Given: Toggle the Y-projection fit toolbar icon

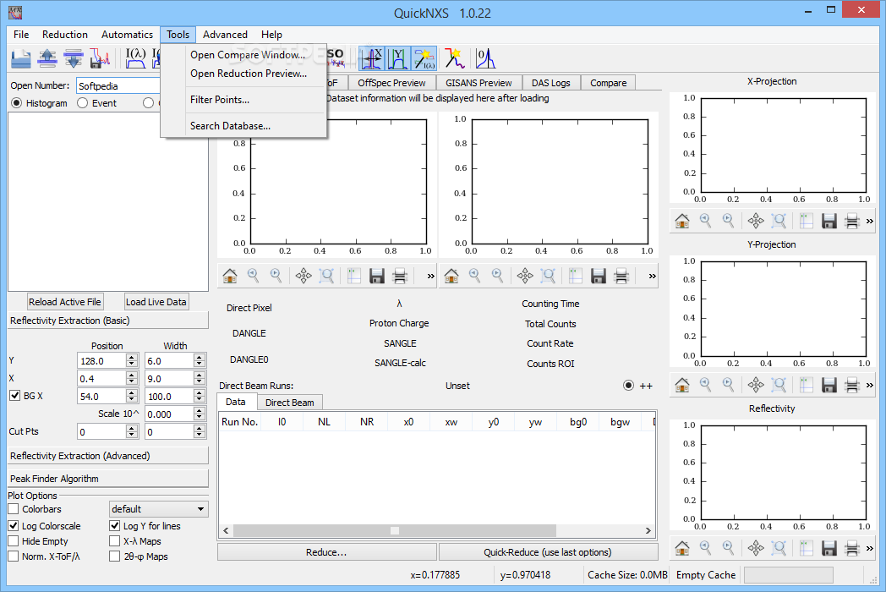Looking at the screenshot, I should [398, 59].
